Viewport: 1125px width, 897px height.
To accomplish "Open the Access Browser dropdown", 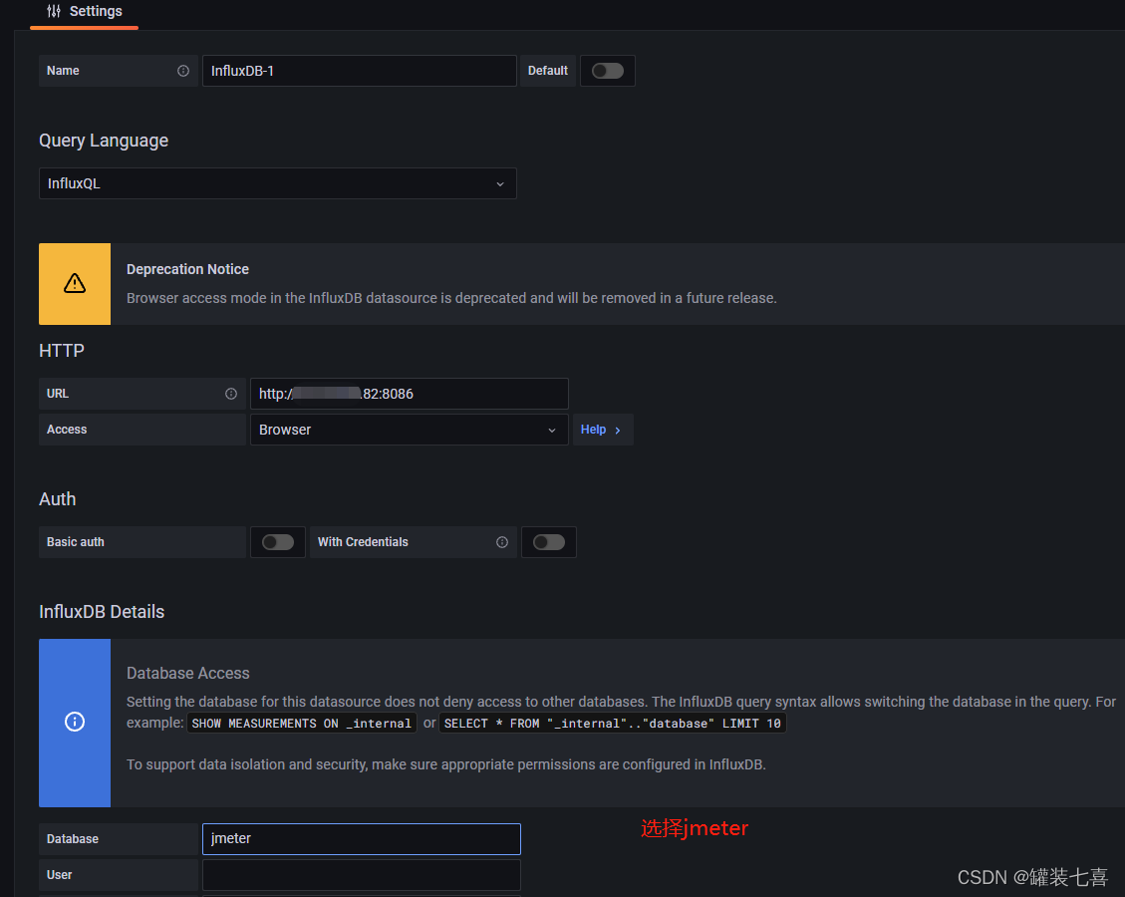I will coord(409,430).
